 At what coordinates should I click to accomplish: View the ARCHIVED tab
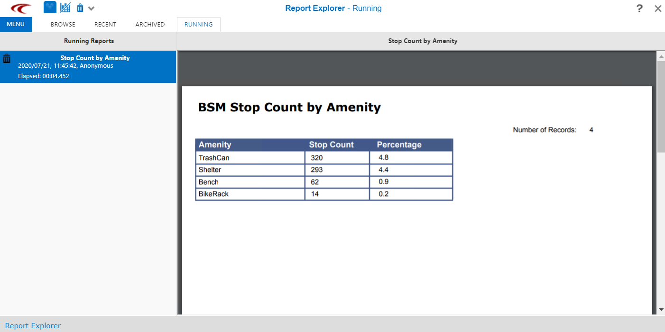(150, 24)
